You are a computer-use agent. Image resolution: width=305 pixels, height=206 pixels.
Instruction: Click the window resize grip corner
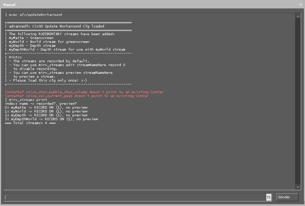click(304, 203)
